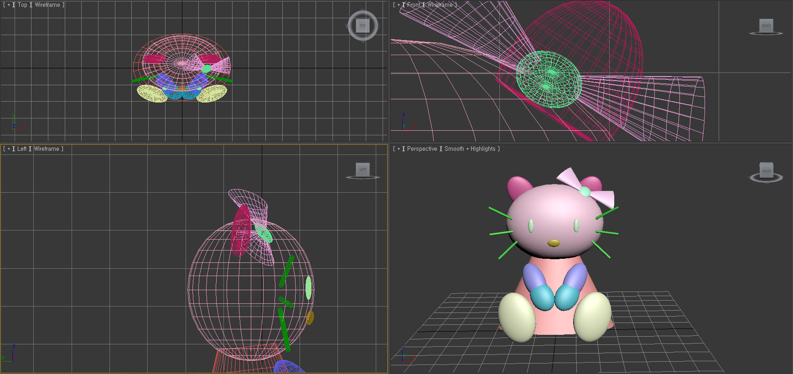The image size is (793, 374).
Task: Open the Left viewport [+] general menu
Action: pyautogui.click(x=9, y=149)
